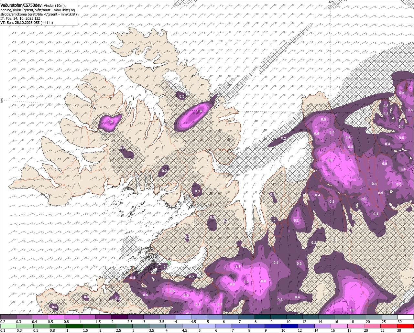414x333 pixels.
Task: Pick the 1–1.5 swatch in the purple legend row
Action: coord(88,317)
